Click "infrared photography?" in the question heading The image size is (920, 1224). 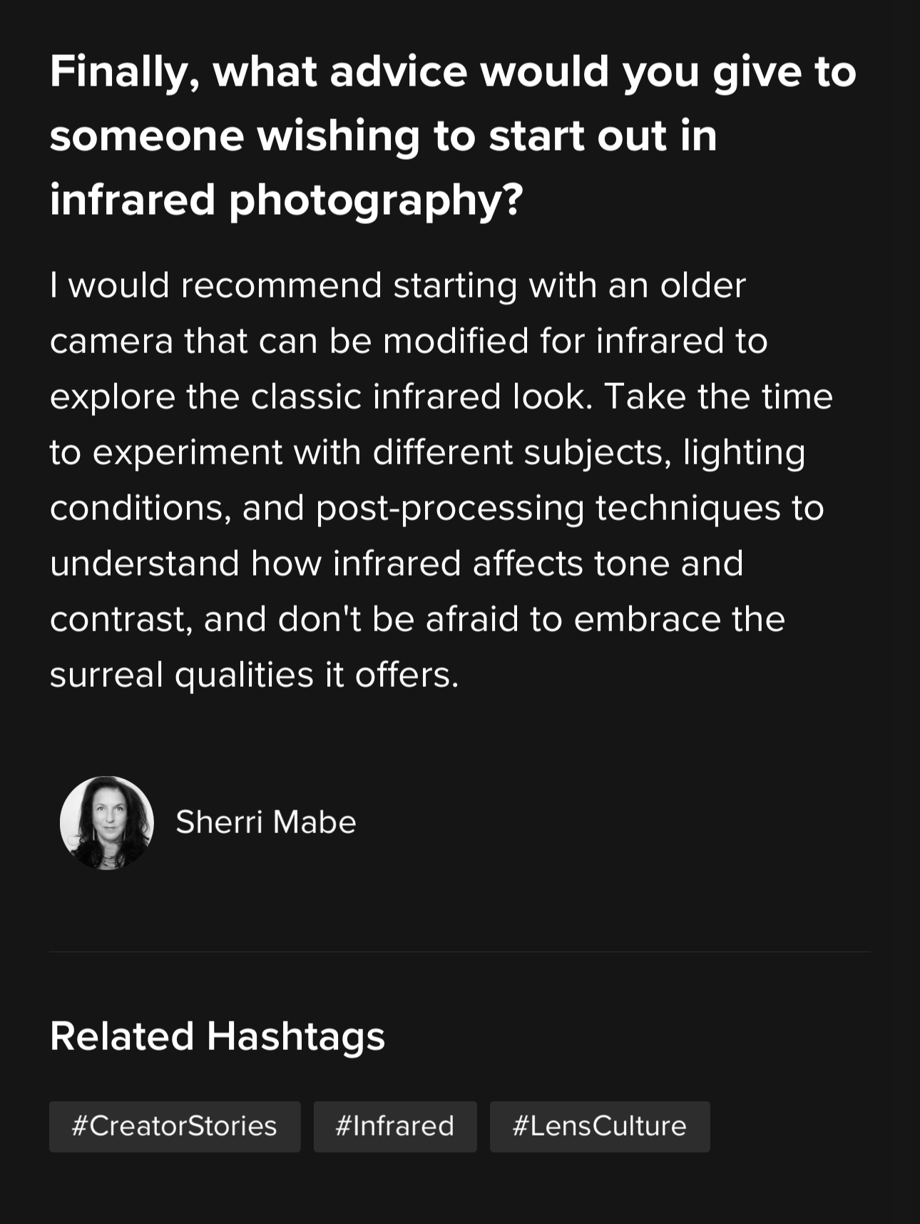(287, 200)
